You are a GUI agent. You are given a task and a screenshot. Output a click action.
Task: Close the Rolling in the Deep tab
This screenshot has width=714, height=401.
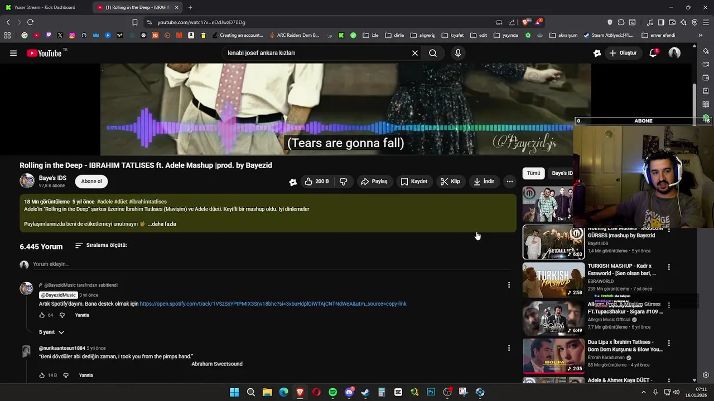click(x=176, y=7)
